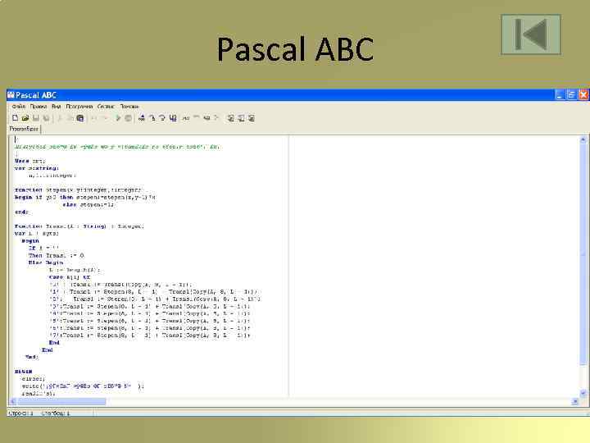Click the Open file folder icon

coord(25,118)
